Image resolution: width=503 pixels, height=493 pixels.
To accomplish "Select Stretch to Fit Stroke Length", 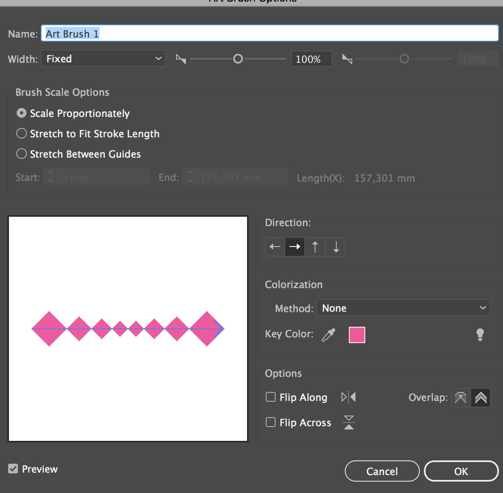I will (x=22, y=133).
